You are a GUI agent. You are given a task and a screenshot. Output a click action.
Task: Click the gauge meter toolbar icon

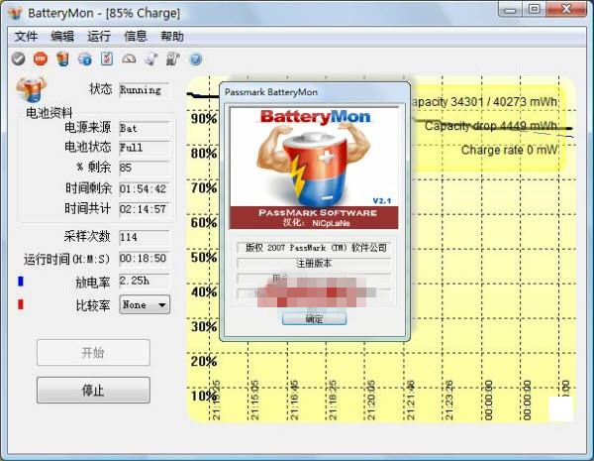click(x=129, y=58)
